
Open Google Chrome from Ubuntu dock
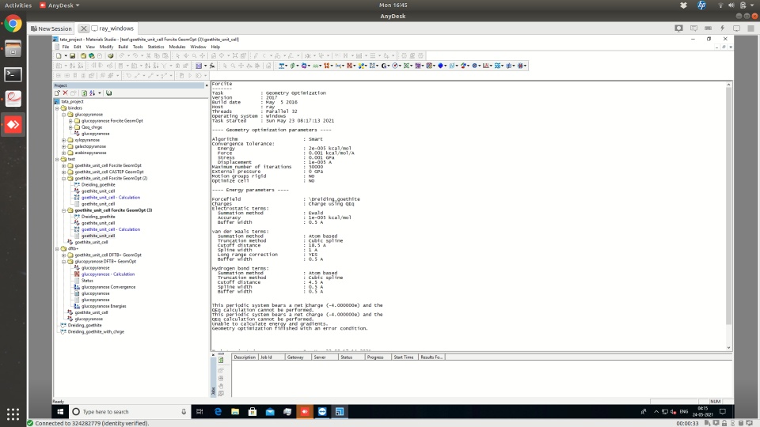13,24
